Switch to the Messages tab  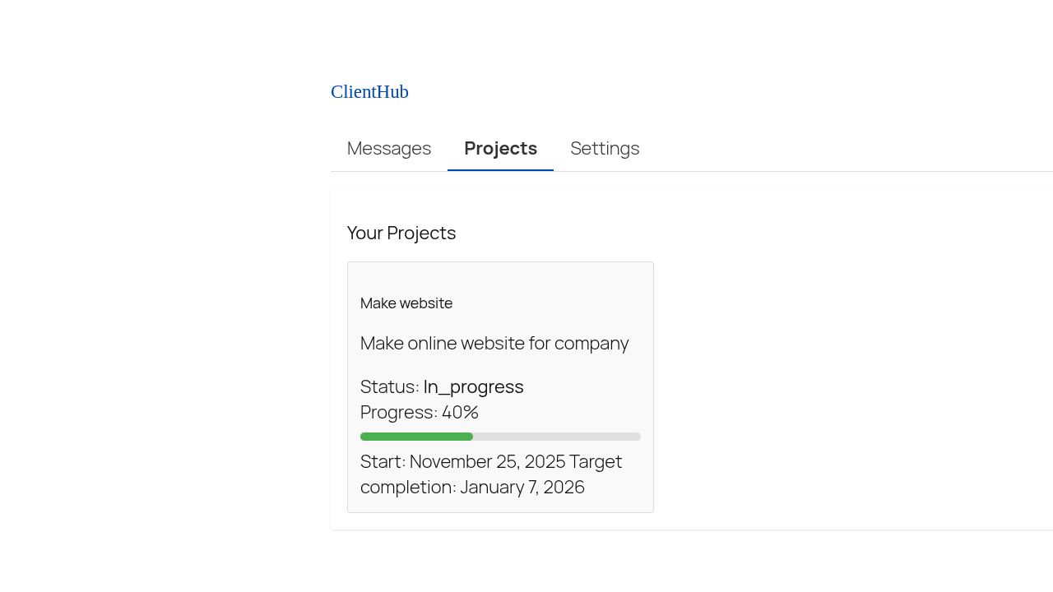tap(389, 149)
